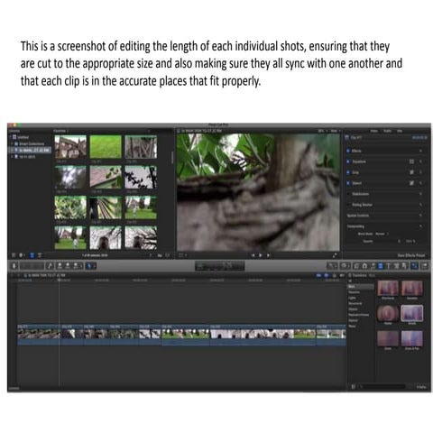The height and width of the screenshot is (433, 433).
Task: Select the highlighted transition thumbnail in Blurs
Action: coord(411,313)
